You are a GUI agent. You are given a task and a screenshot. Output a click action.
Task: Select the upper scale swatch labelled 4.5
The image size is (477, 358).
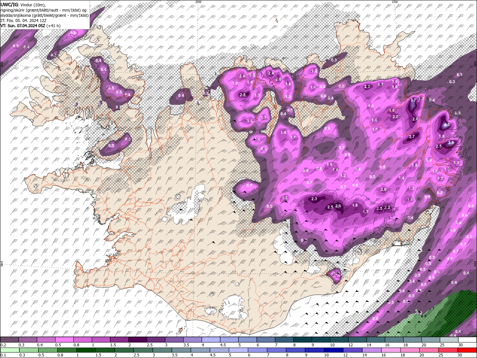(x=229, y=340)
